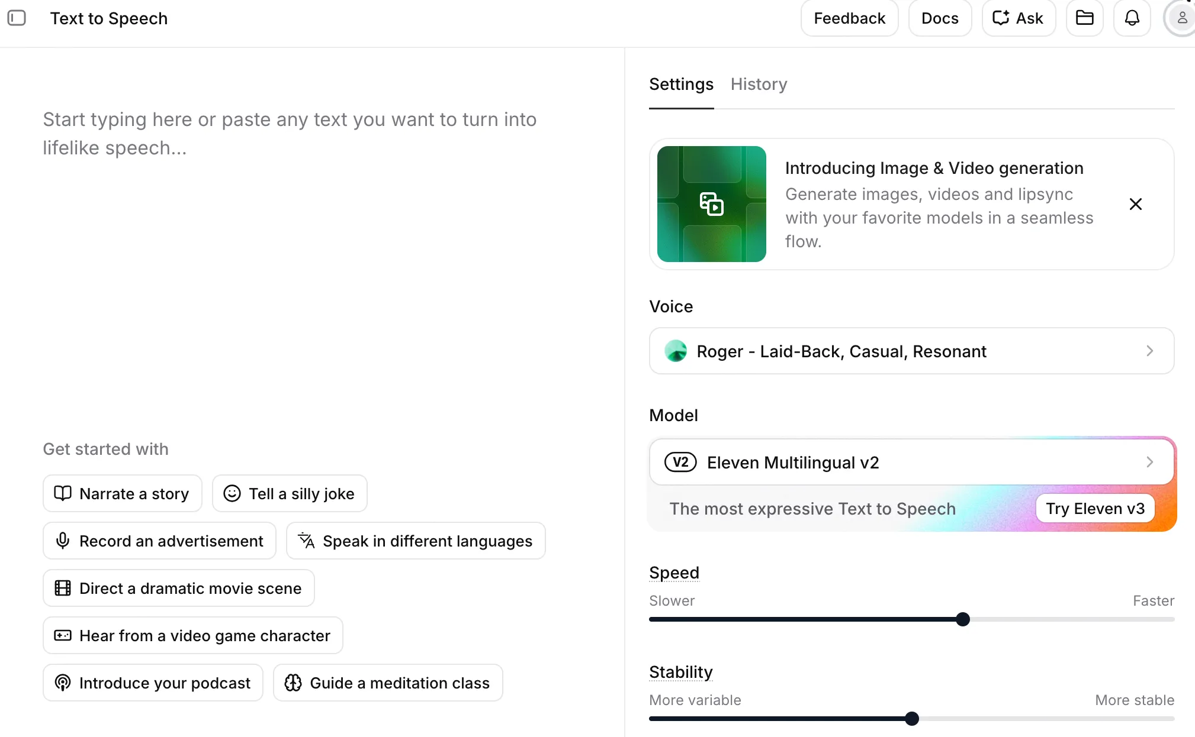Open the Feedback dialog

[x=849, y=18]
